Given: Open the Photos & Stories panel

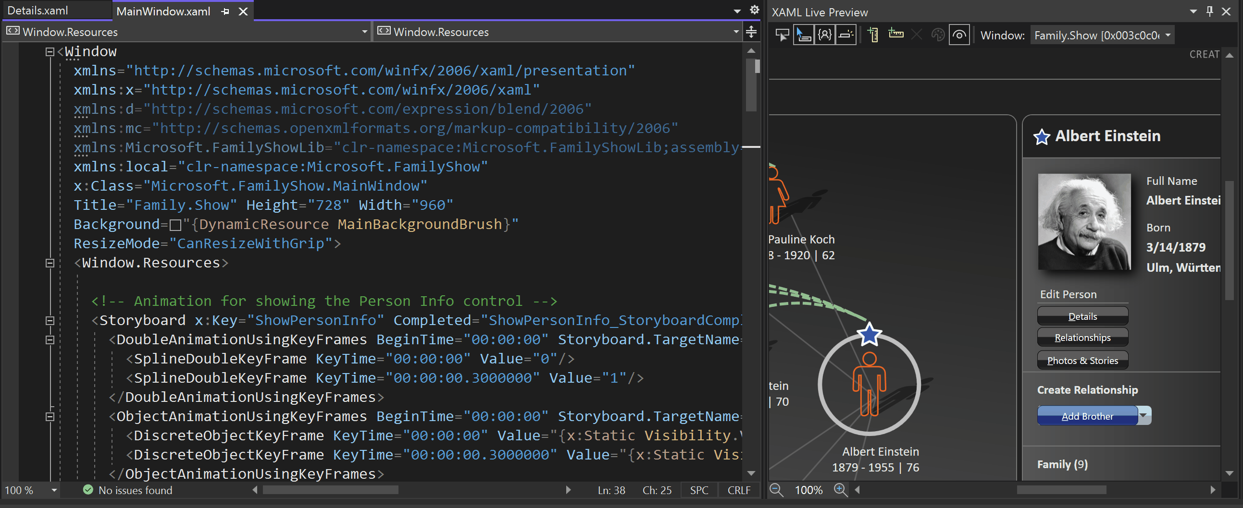Looking at the screenshot, I should (x=1082, y=360).
